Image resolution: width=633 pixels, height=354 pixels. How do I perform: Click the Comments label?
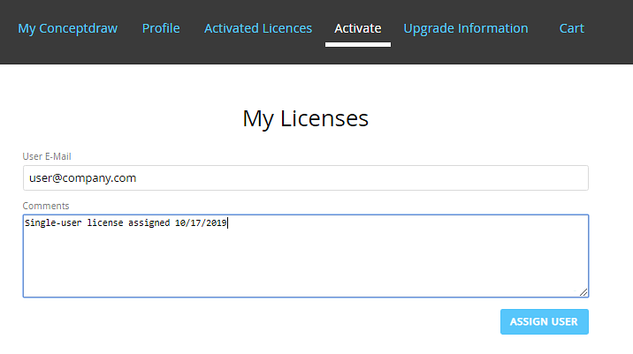[46, 206]
